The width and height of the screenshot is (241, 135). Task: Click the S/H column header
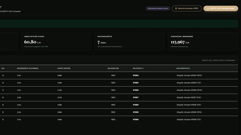pos(3,68)
